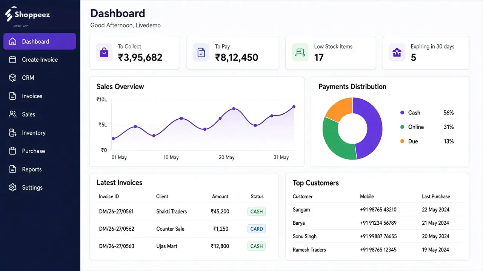Click the last data point of the sales line
This screenshot has height=271, width=483.
[x=294, y=107]
